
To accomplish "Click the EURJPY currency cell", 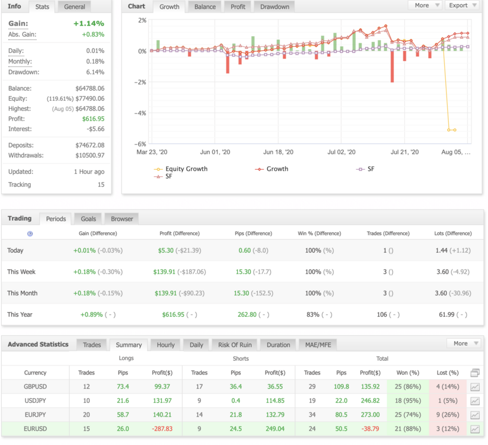I will pos(35,415).
